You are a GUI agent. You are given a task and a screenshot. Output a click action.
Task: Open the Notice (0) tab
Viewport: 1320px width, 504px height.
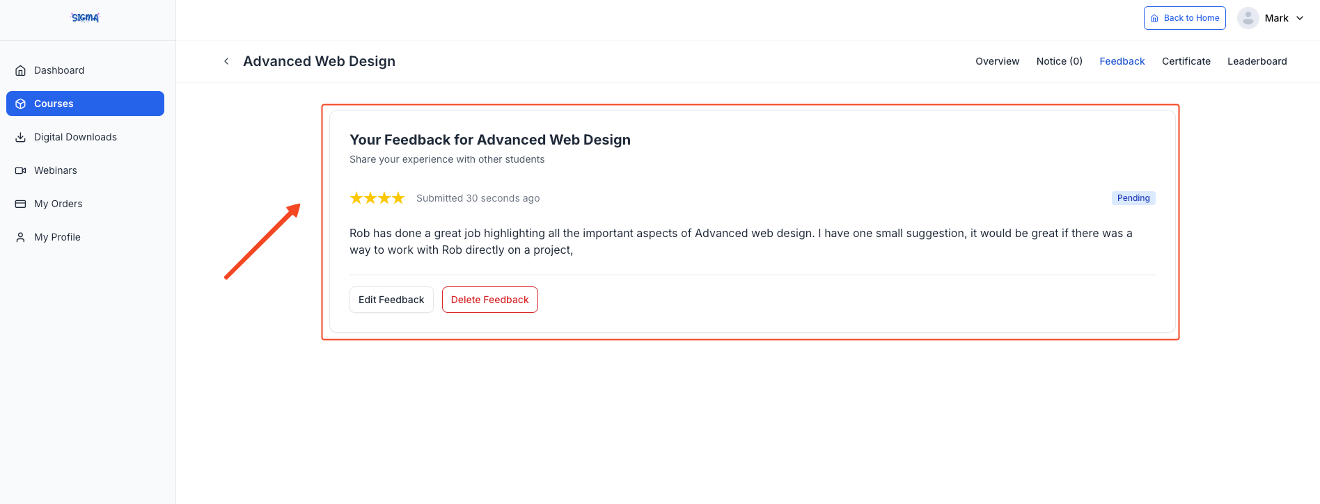pyautogui.click(x=1059, y=61)
